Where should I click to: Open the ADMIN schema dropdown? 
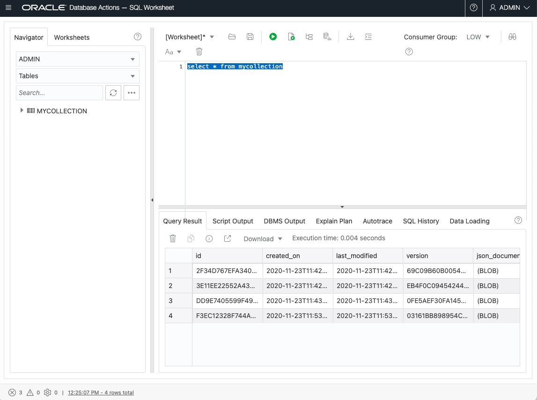click(78, 59)
